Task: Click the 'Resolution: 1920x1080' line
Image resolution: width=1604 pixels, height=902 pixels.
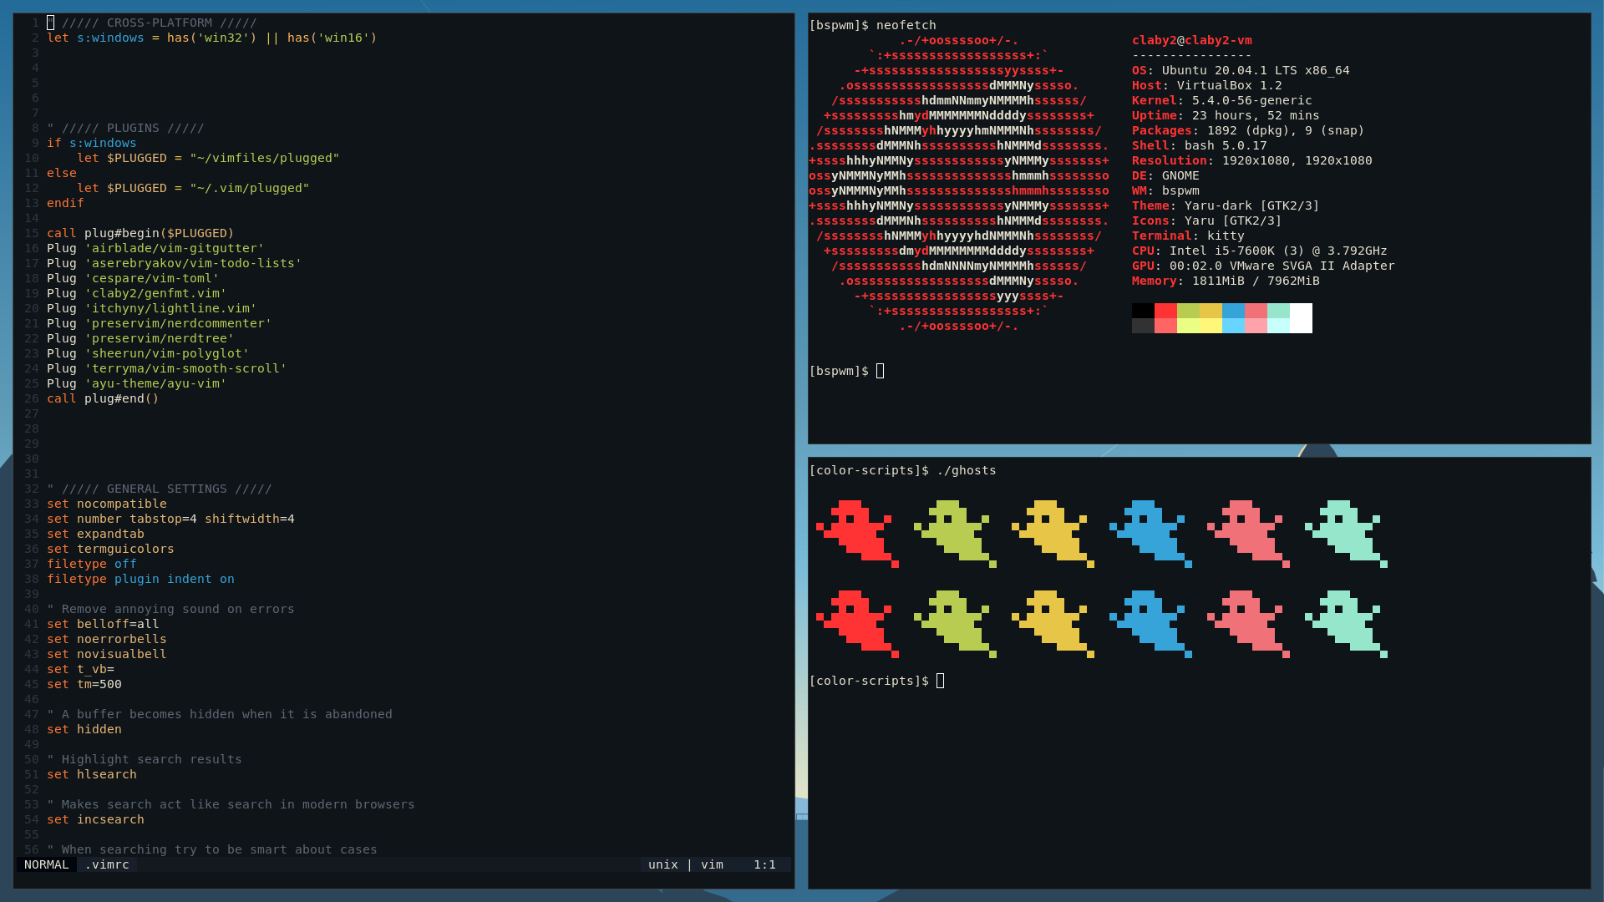Action: [x=1251, y=160]
